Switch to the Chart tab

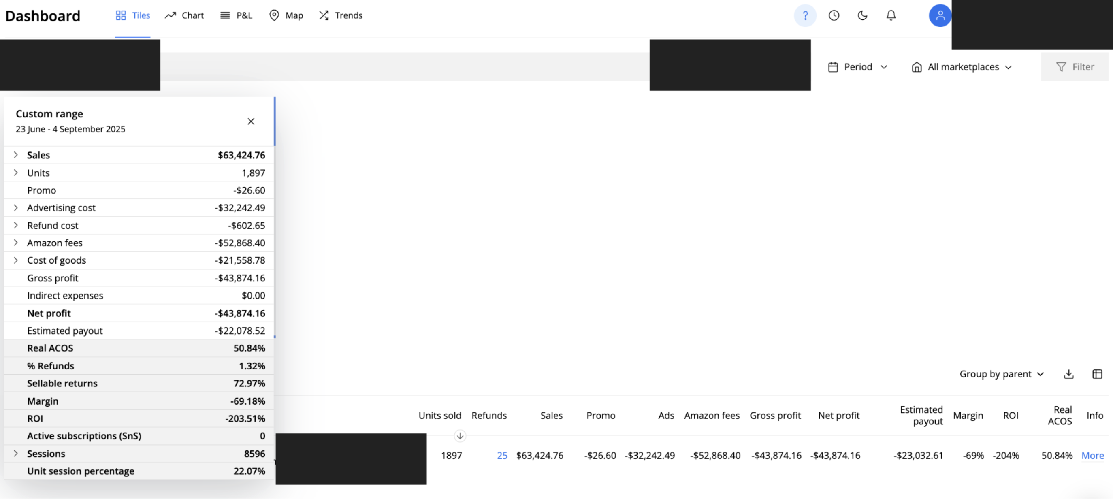coord(184,15)
